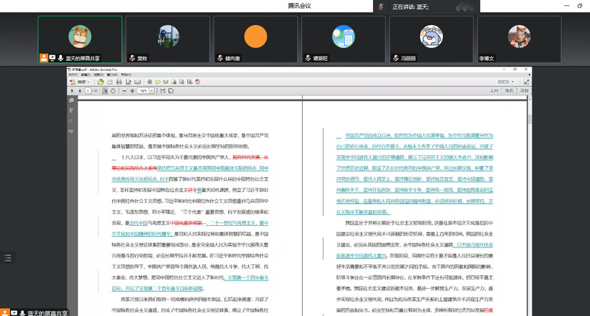The height and width of the screenshot is (316, 590).
Task: Select the hand pan tool
Action: point(112,91)
